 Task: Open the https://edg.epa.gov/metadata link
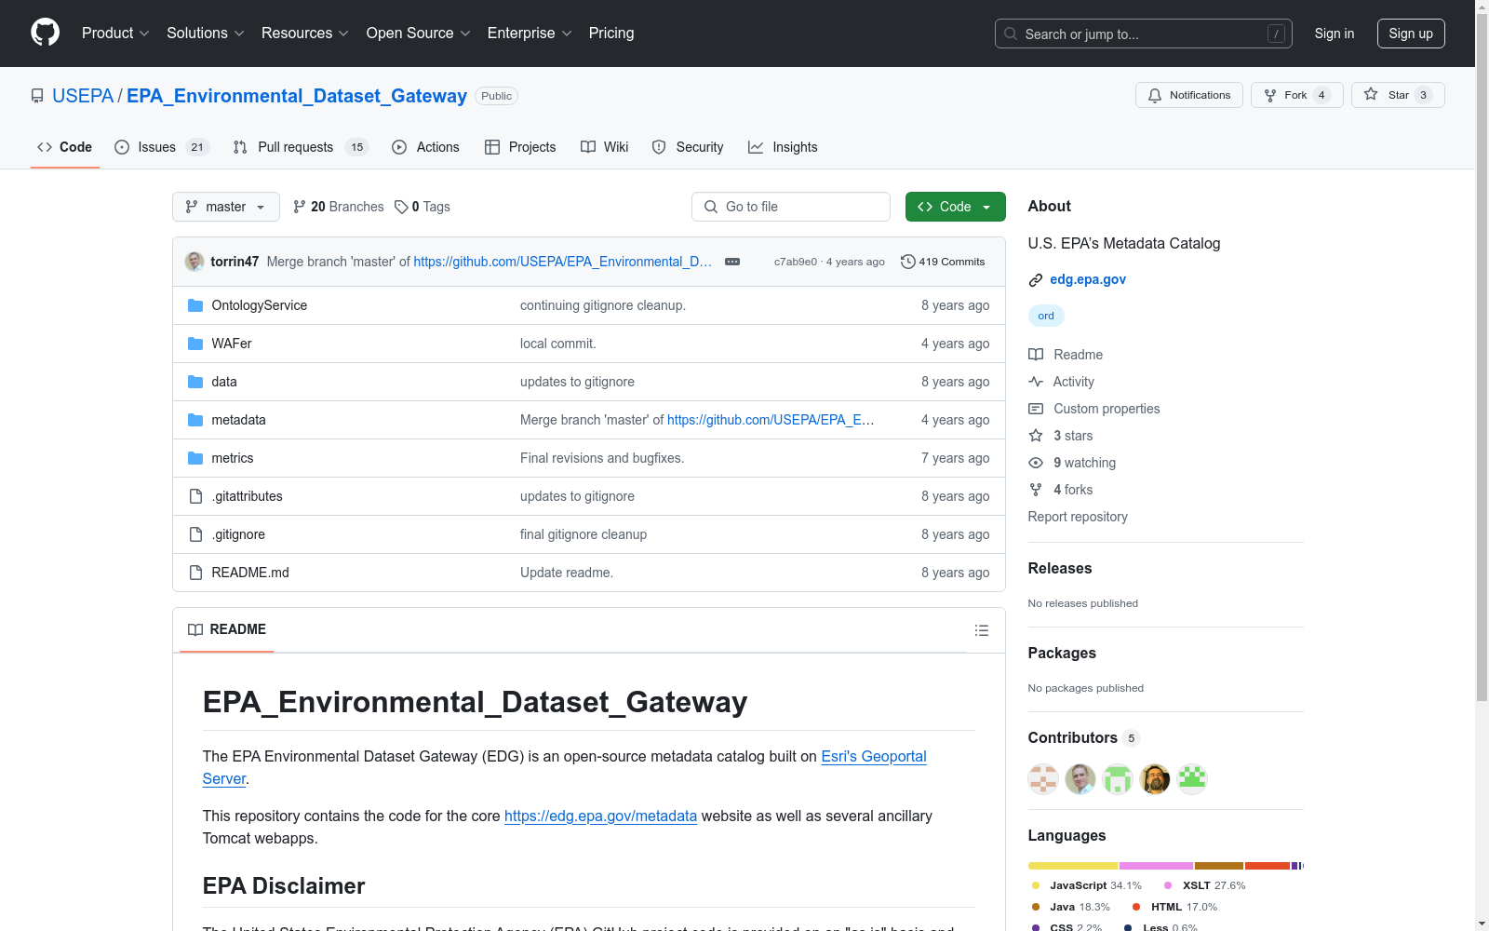[600, 816]
